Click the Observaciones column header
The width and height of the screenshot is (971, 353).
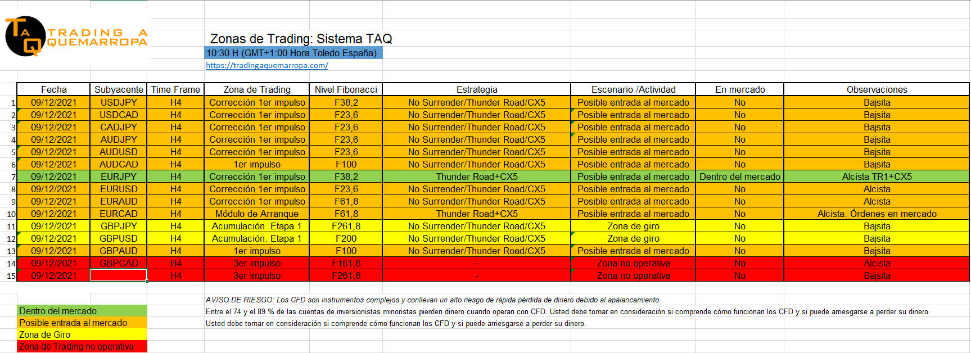(876, 89)
